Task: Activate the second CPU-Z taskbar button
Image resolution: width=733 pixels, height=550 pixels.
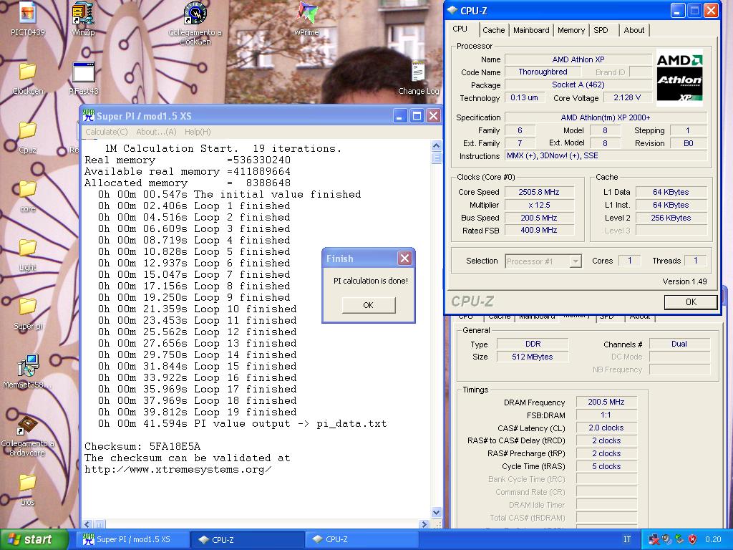Action: click(362, 539)
